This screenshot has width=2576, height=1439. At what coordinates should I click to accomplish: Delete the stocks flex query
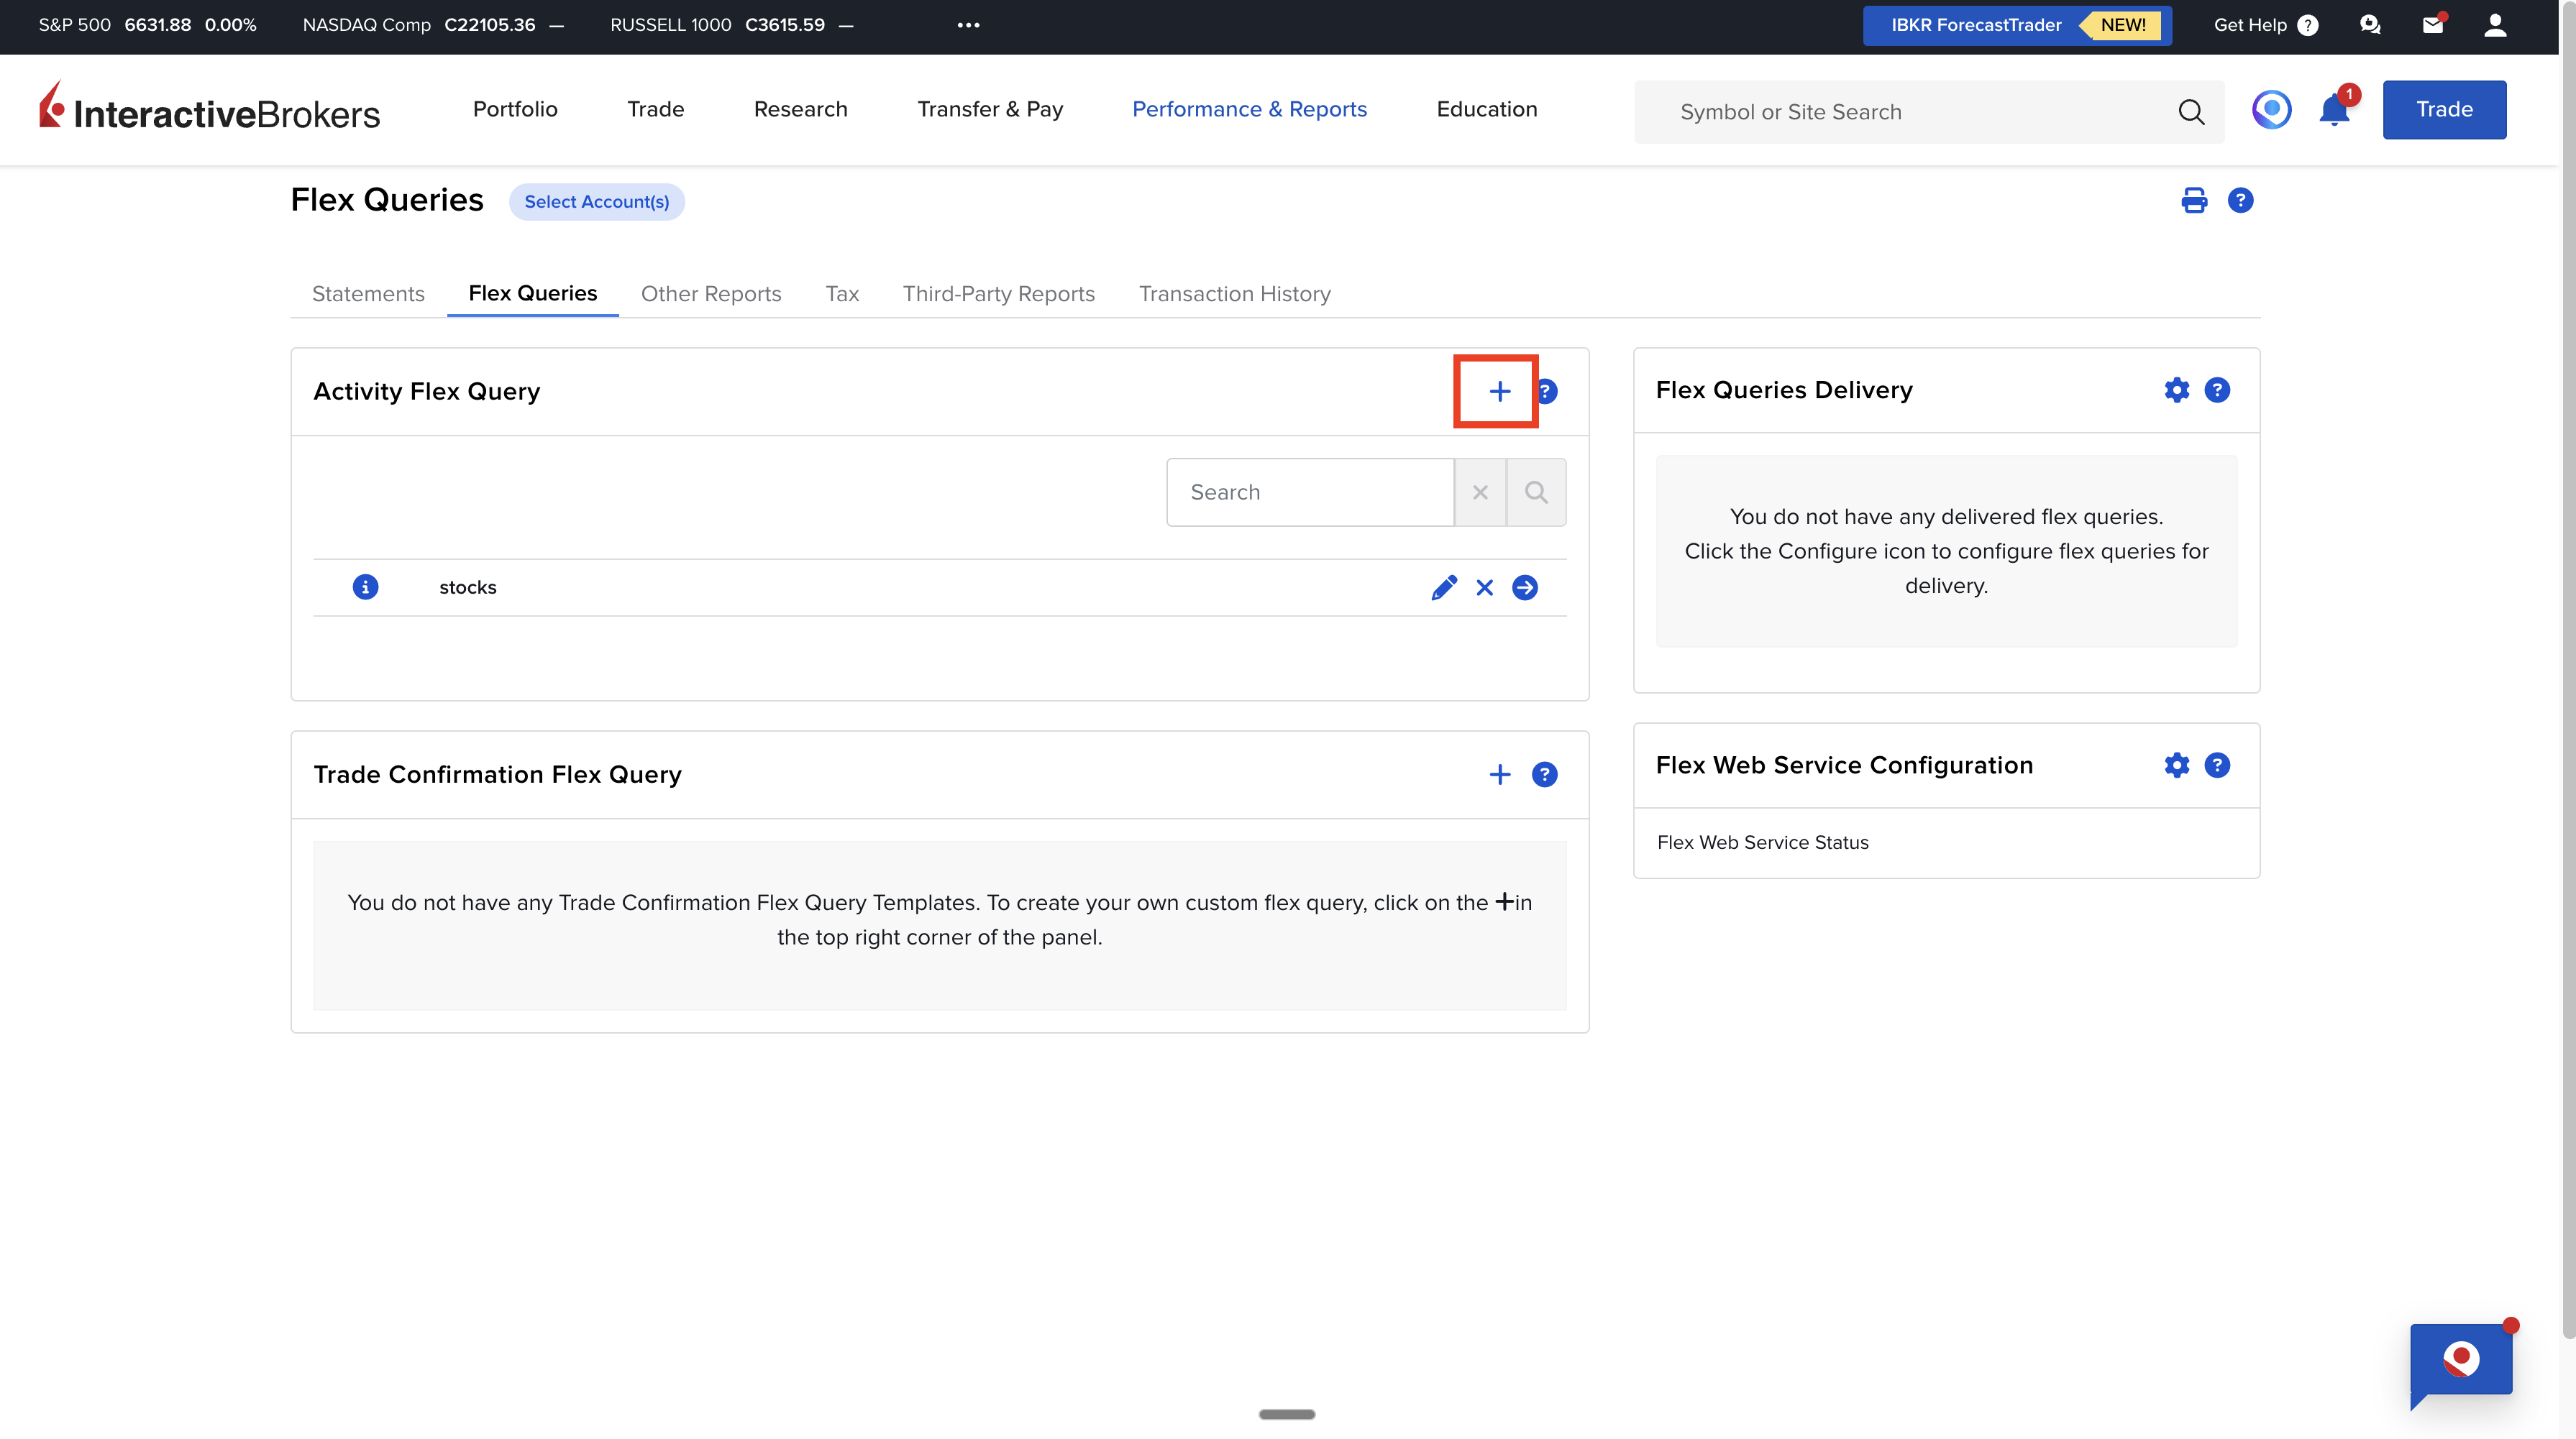[x=1484, y=587]
